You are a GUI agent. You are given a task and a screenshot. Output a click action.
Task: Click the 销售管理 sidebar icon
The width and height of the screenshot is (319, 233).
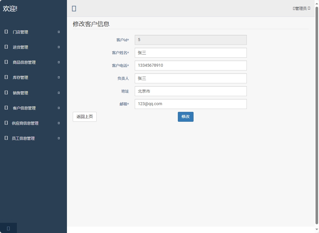point(6,93)
